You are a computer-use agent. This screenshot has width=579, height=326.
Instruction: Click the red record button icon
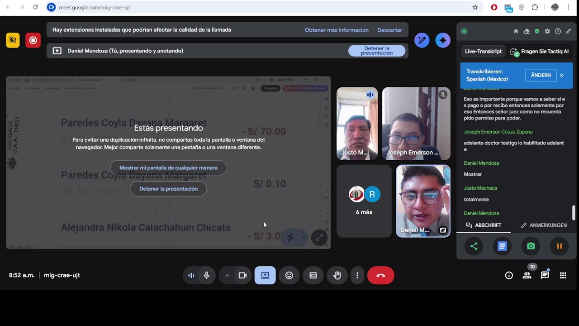coord(33,40)
